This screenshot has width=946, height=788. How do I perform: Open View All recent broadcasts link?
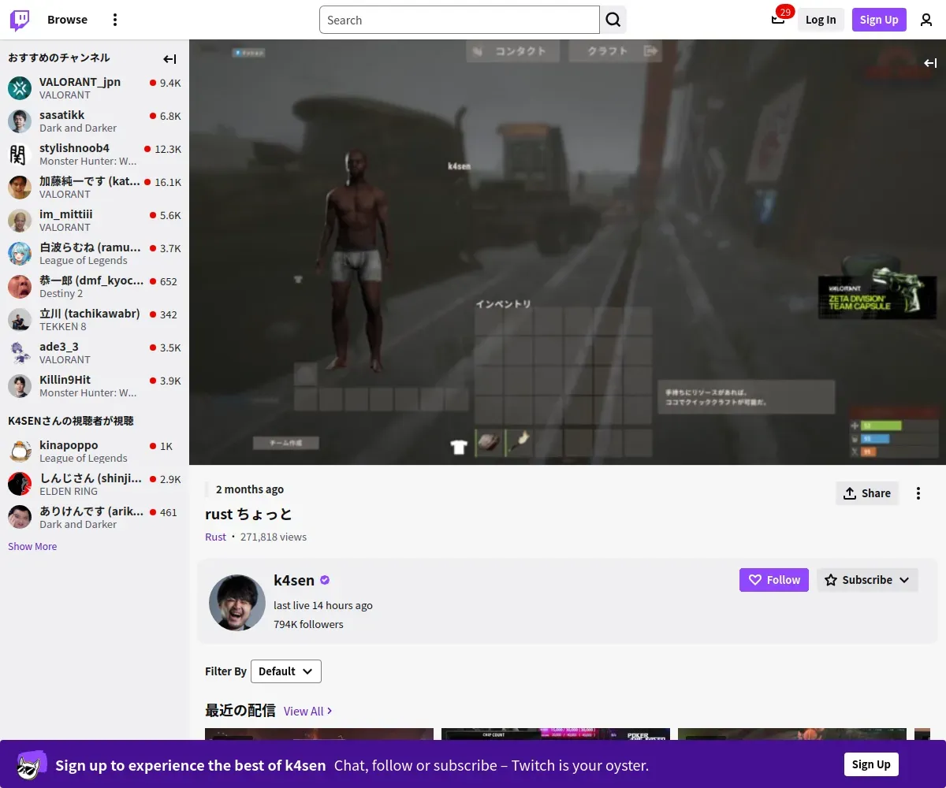point(308,711)
